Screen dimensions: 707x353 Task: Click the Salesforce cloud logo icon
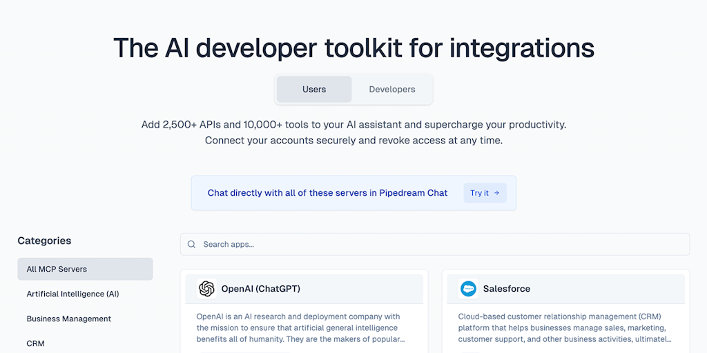(x=469, y=289)
